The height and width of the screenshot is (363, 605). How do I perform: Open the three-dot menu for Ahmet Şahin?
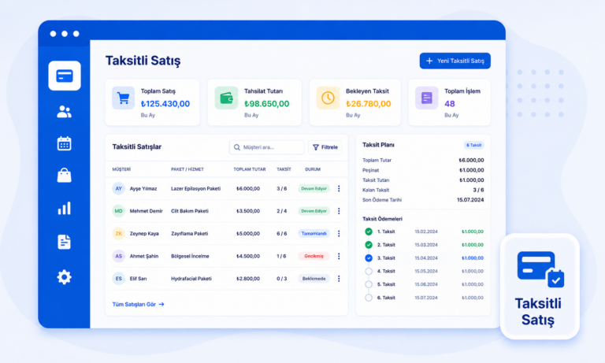[339, 256]
